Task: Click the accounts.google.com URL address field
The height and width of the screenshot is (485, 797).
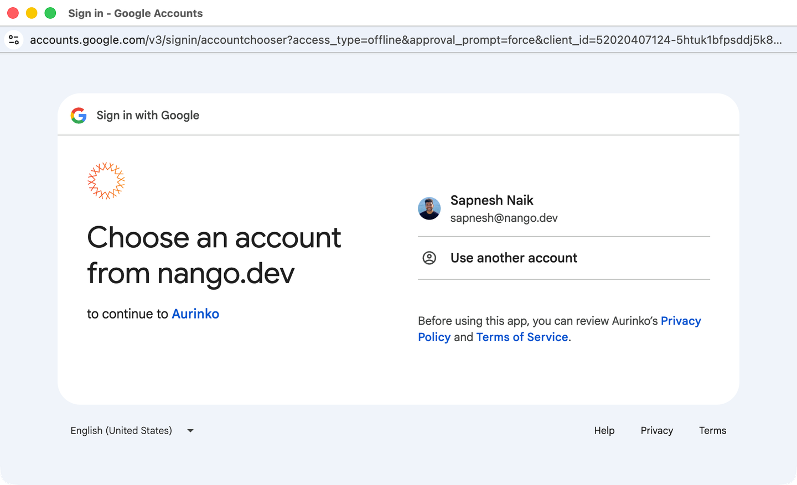Action: [406, 40]
